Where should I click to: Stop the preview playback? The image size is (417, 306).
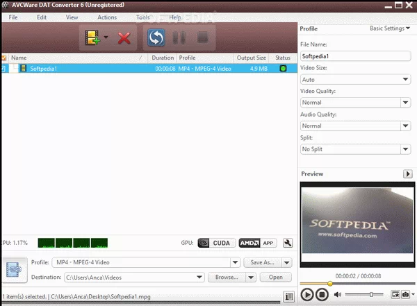322,295
